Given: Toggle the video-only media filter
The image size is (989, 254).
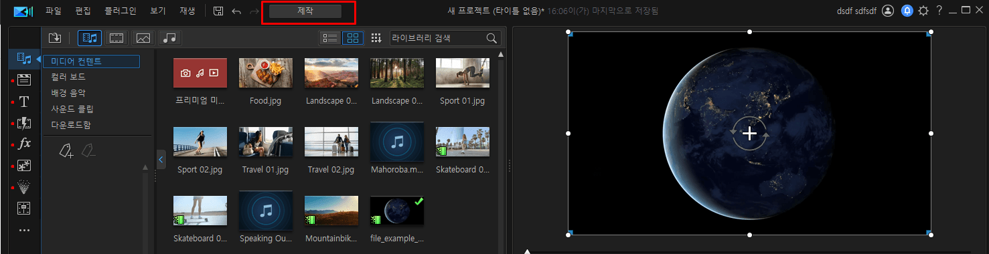Looking at the screenshot, I should [x=117, y=38].
